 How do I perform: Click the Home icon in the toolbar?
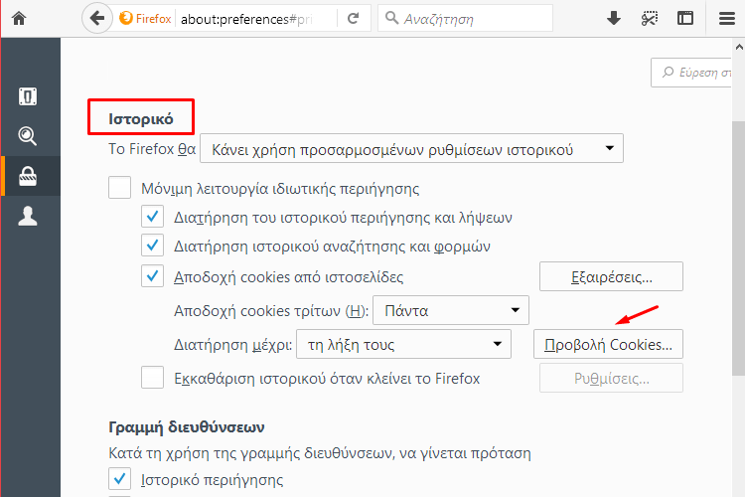click(x=19, y=19)
